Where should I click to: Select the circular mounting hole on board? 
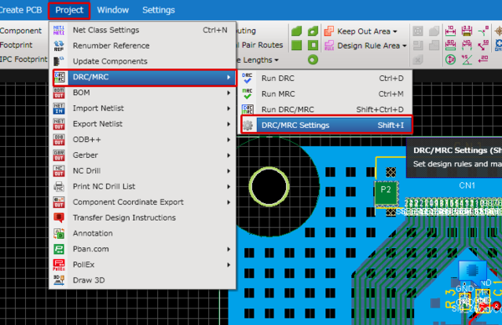click(269, 187)
